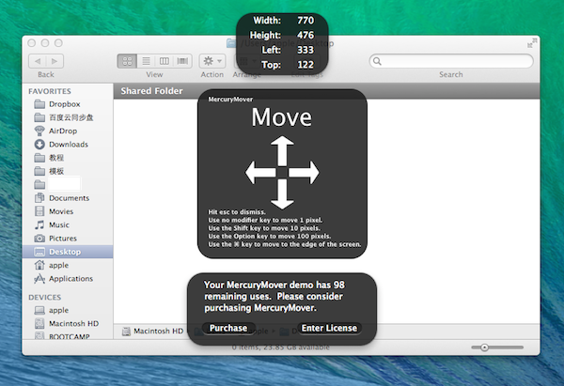
Task: Click the Desktop sidebar icon
Action: (x=39, y=252)
